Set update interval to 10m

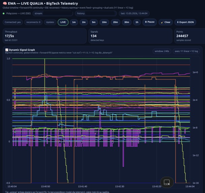coord(104,22)
